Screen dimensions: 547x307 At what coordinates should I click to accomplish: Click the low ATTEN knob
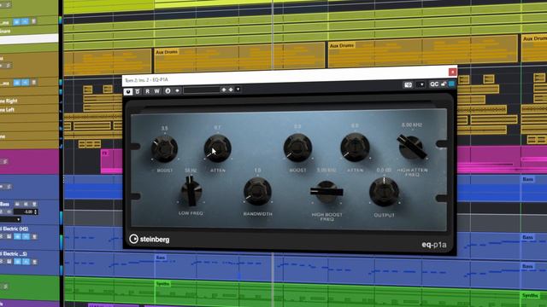[x=217, y=148]
